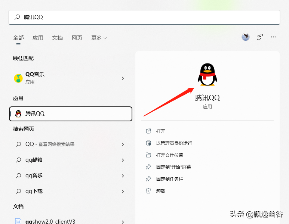Open QQ - 查看网络搜索结果 result
Viewport: 289px width, 224px height.
click(x=71, y=144)
